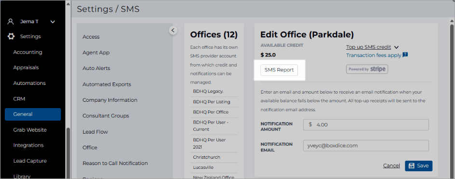Open the Accounting settings item
This screenshot has height=179, width=455.
[27, 52]
